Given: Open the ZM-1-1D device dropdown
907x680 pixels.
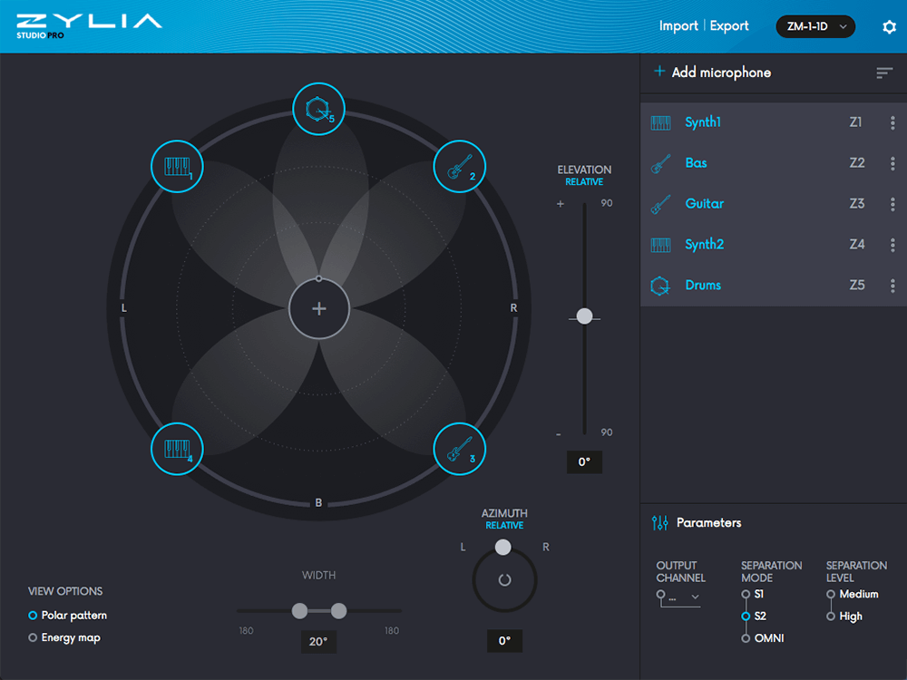Looking at the screenshot, I should (815, 26).
